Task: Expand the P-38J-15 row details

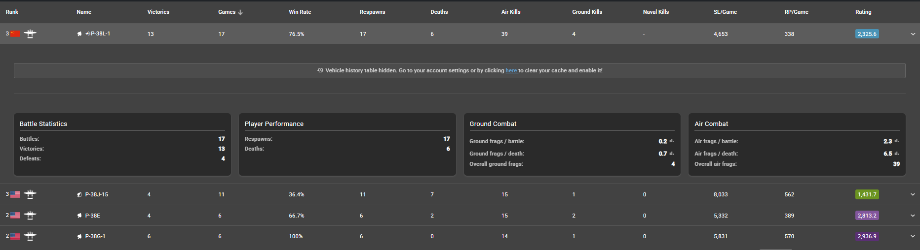Action: (x=913, y=194)
